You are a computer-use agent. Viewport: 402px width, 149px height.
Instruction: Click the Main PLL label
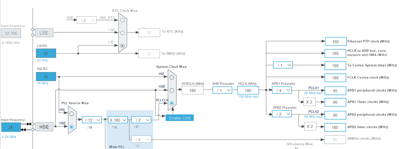[117, 147]
